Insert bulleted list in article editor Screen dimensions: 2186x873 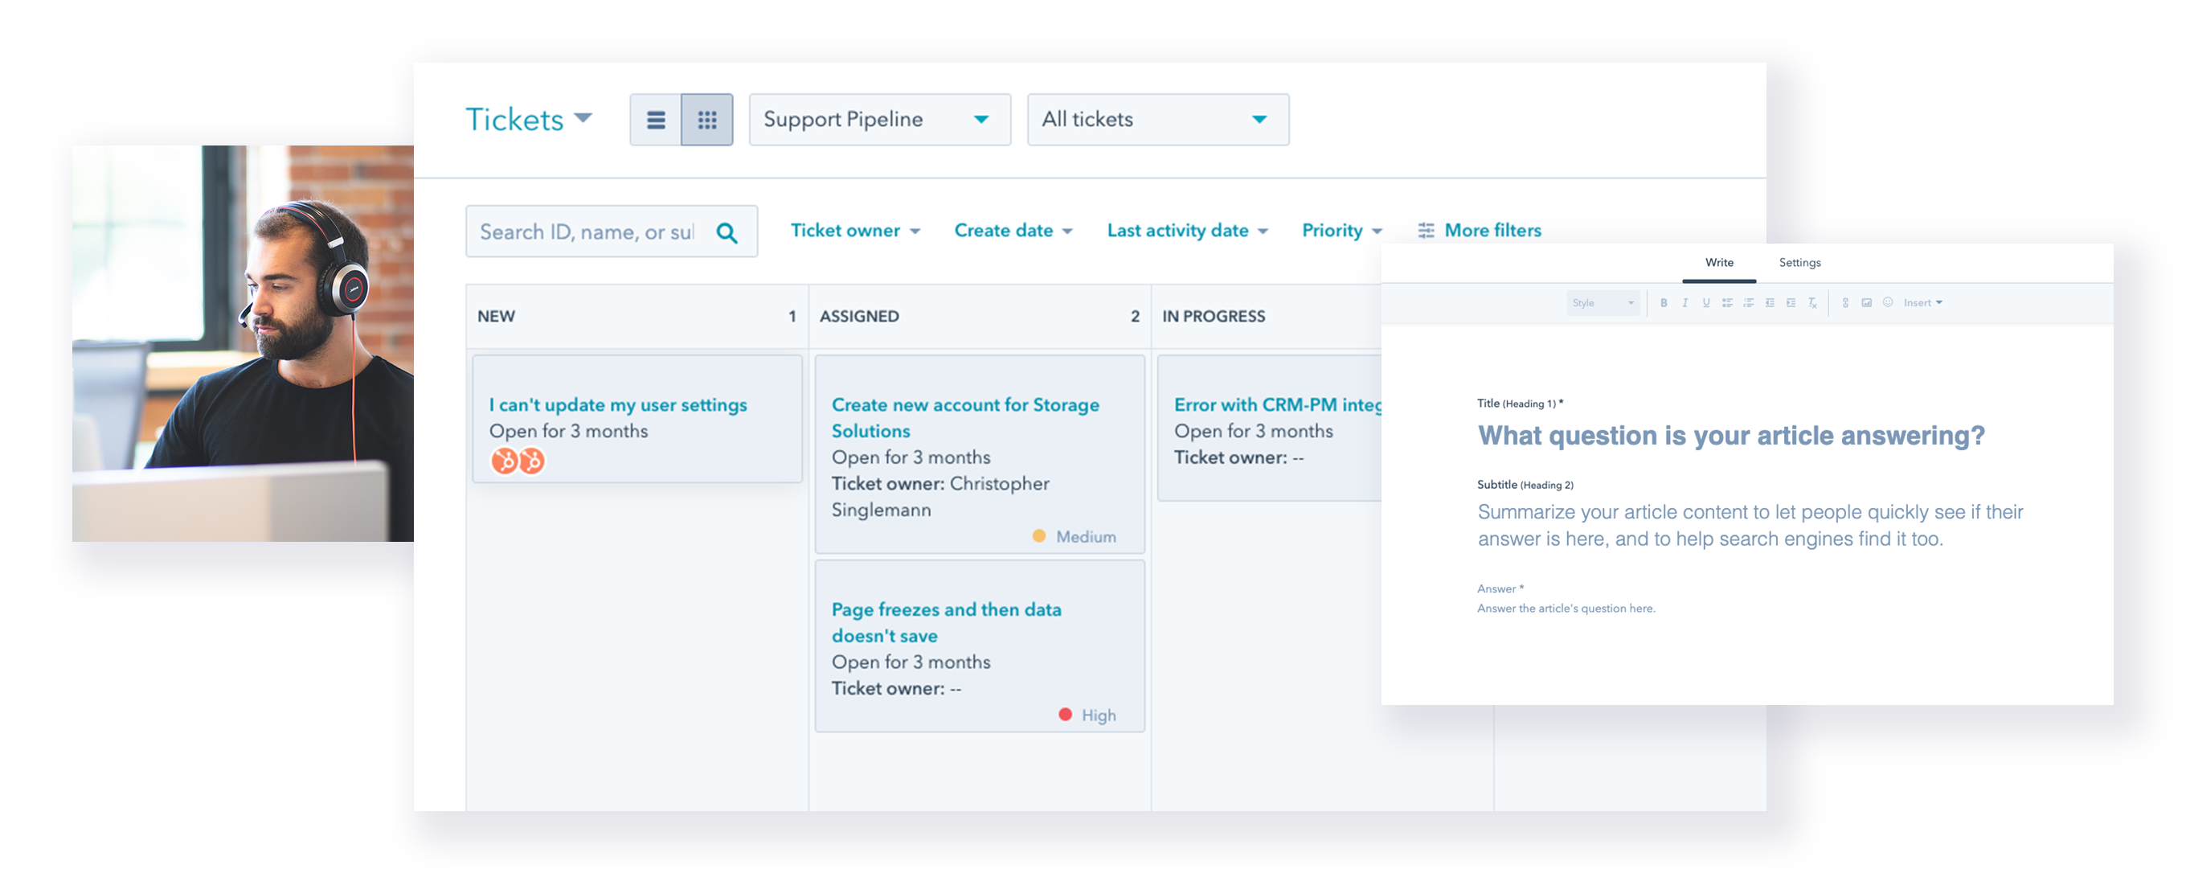tap(1727, 303)
